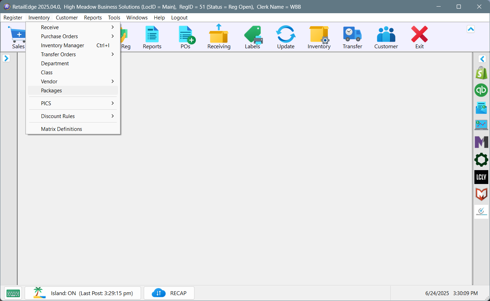Collapse the toolbar with the up chevron

point(471,29)
